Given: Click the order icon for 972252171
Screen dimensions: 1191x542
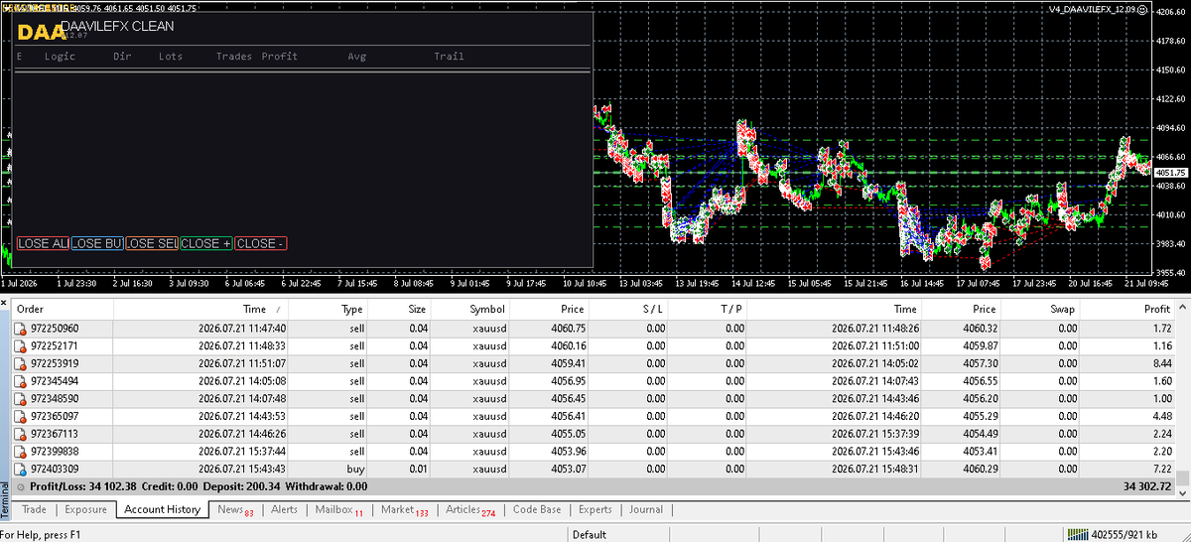Looking at the screenshot, I should (x=21, y=345).
